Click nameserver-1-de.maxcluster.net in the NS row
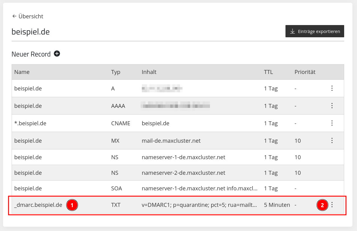The width and height of the screenshot is (357, 231). 183,157
